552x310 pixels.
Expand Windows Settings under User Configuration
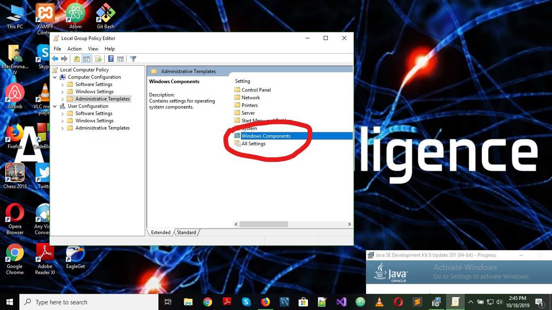point(62,121)
